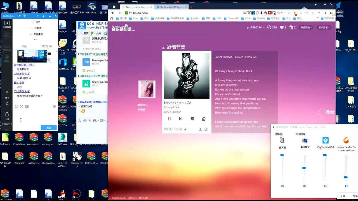This screenshot has width=358, height=201.
Task: Open the 手机收藏 mobile favorites folder
Action: [x=327, y=18]
